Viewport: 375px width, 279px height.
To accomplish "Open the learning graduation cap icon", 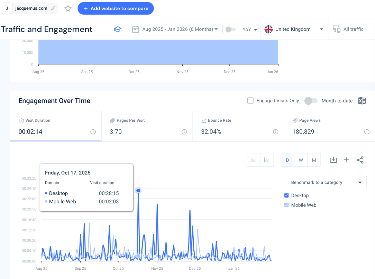I will coord(118,29).
